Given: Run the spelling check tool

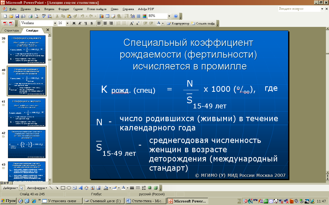Looking at the screenshot, I should point(44,16).
